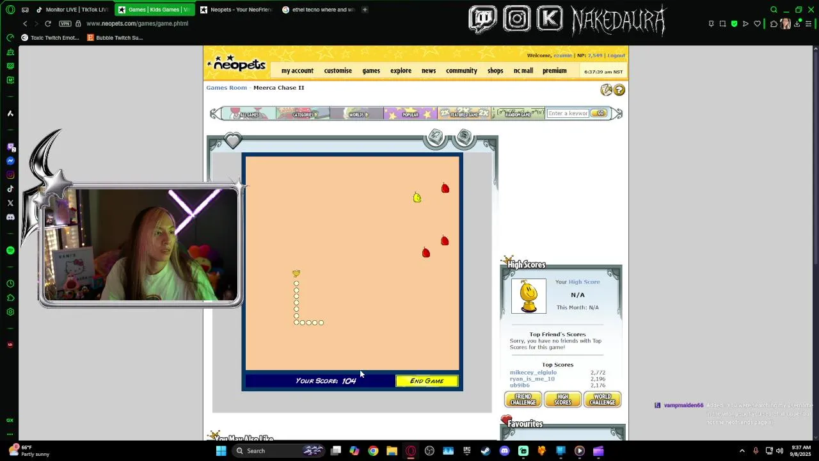Screen dimensions: 819x461
Task: Open Toxic Twitch Emotes bookmark
Action: (x=50, y=38)
